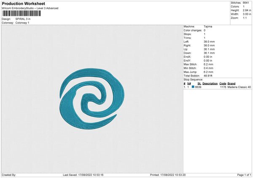Click the 'Right:' label

(x=187, y=45)
